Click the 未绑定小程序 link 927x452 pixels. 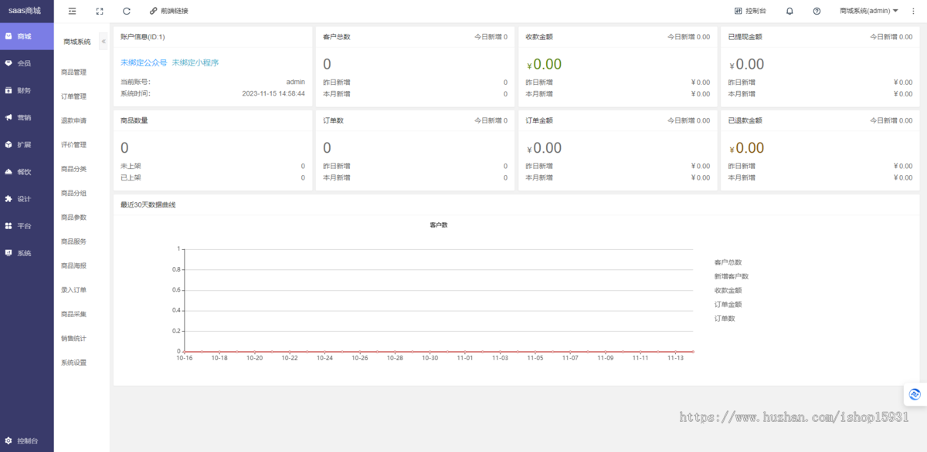pyautogui.click(x=195, y=62)
